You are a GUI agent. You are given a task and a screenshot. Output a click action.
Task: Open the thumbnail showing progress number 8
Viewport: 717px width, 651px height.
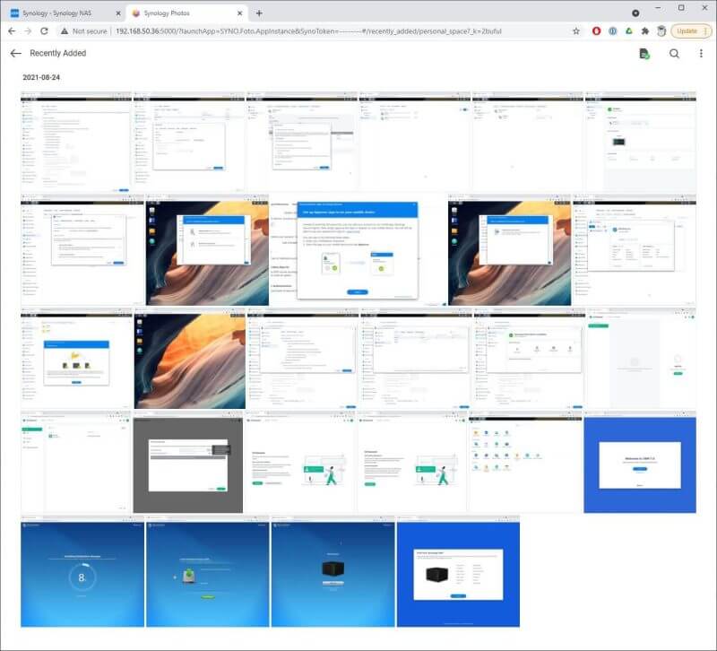(82, 574)
